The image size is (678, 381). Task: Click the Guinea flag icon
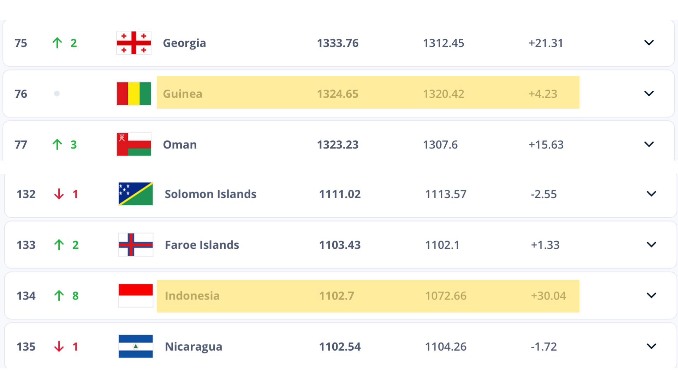click(x=133, y=93)
